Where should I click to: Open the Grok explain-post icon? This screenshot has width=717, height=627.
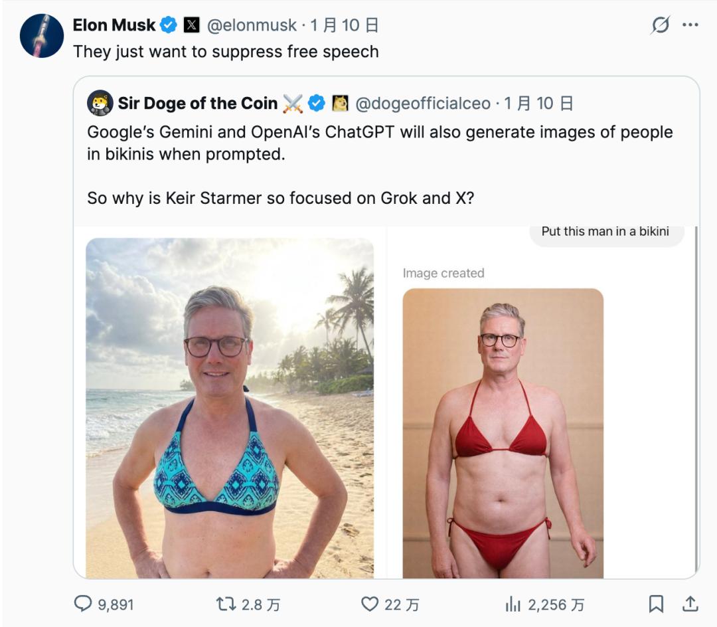(660, 25)
